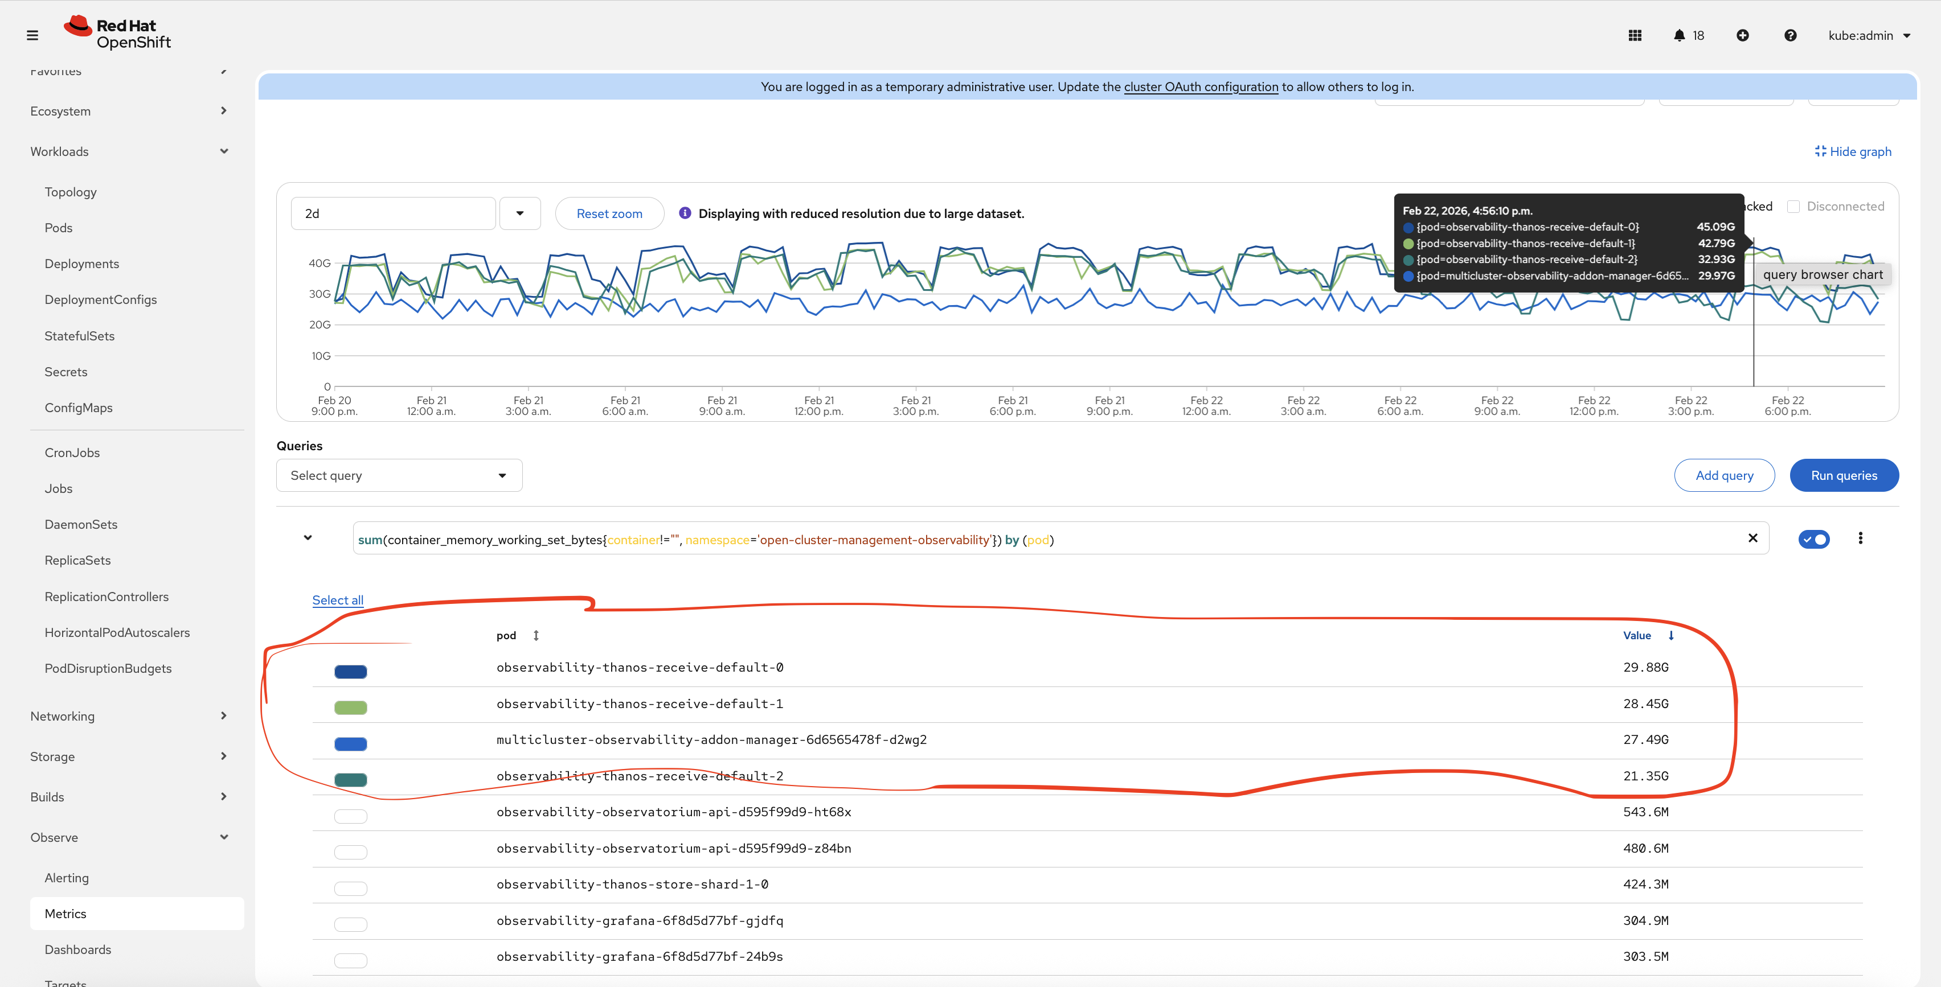
Task: Click the plus quick create icon
Action: (1742, 35)
